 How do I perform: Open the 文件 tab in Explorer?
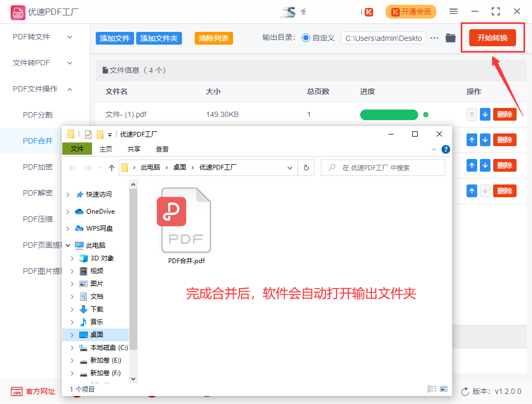click(77, 149)
